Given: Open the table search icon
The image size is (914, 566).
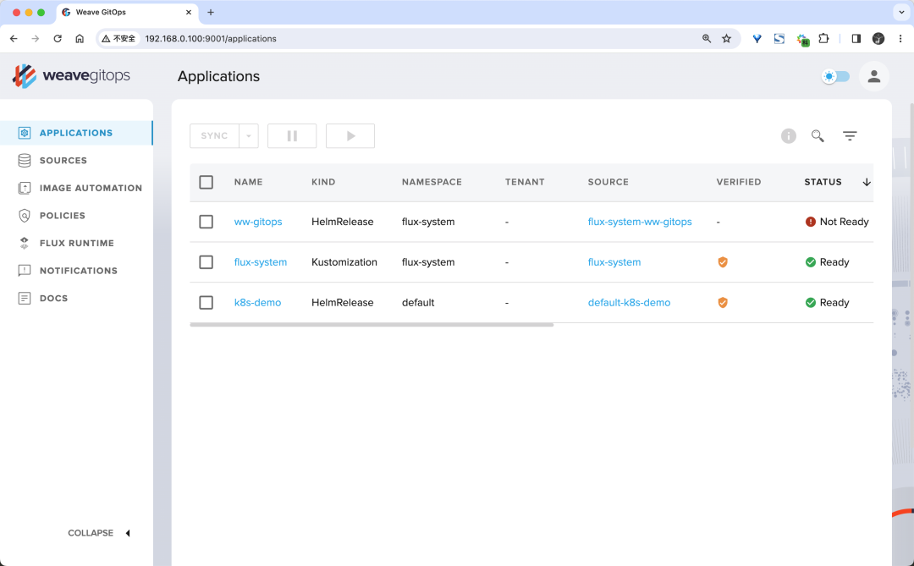Looking at the screenshot, I should click(818, 136).
